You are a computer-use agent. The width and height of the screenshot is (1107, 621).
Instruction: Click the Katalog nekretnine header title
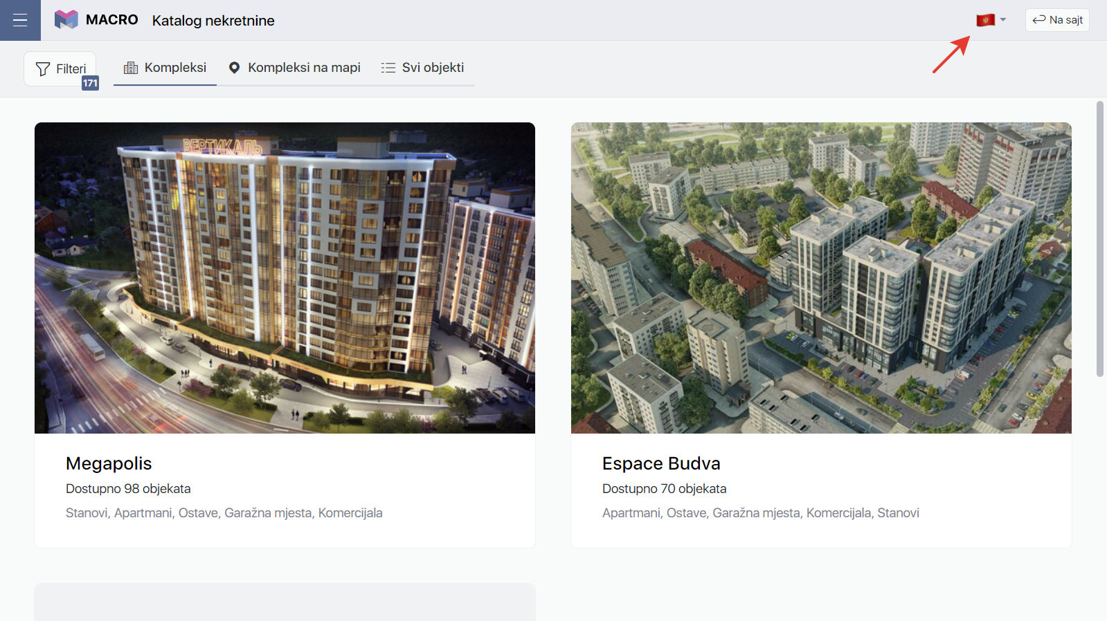point(213,21)
